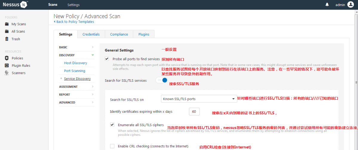Click the All Scans folder icon
Viewport: 358px width, 150px height.
coord(7,31)
